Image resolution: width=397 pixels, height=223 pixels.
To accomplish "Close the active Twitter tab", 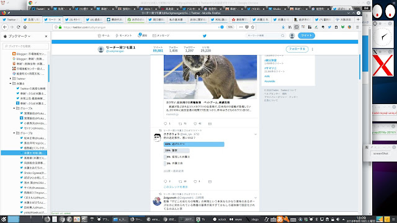I will (x=60, y=19).
